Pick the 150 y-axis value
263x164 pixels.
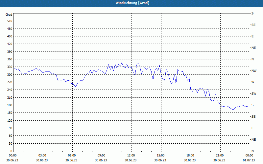click(x=10, y=113)
